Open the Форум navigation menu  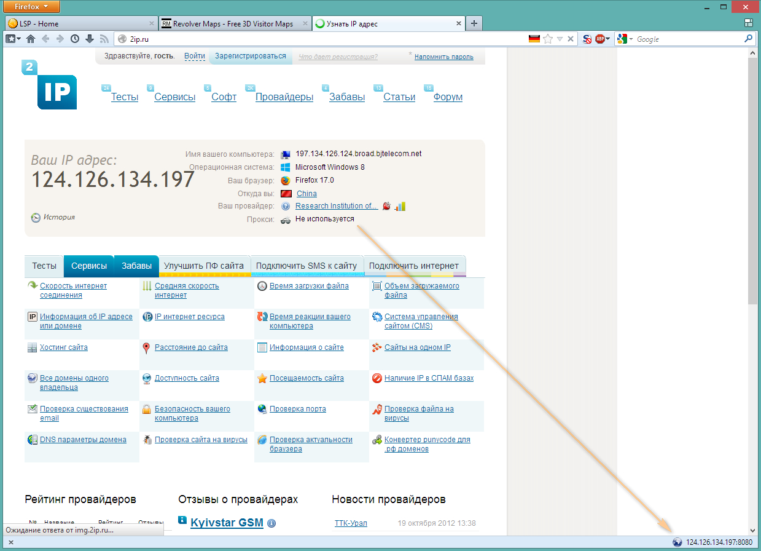tap(448, 97)
